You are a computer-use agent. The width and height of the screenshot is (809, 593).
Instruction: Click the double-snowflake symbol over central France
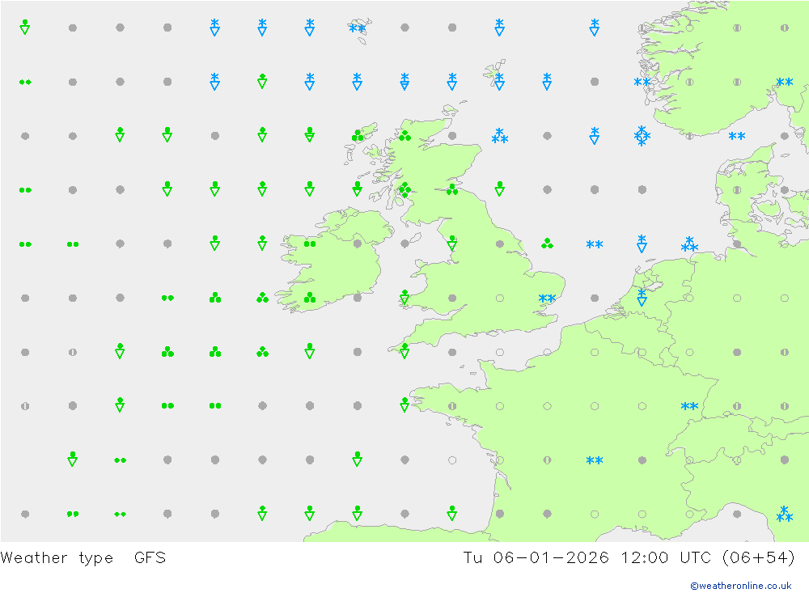coord(595,460)
